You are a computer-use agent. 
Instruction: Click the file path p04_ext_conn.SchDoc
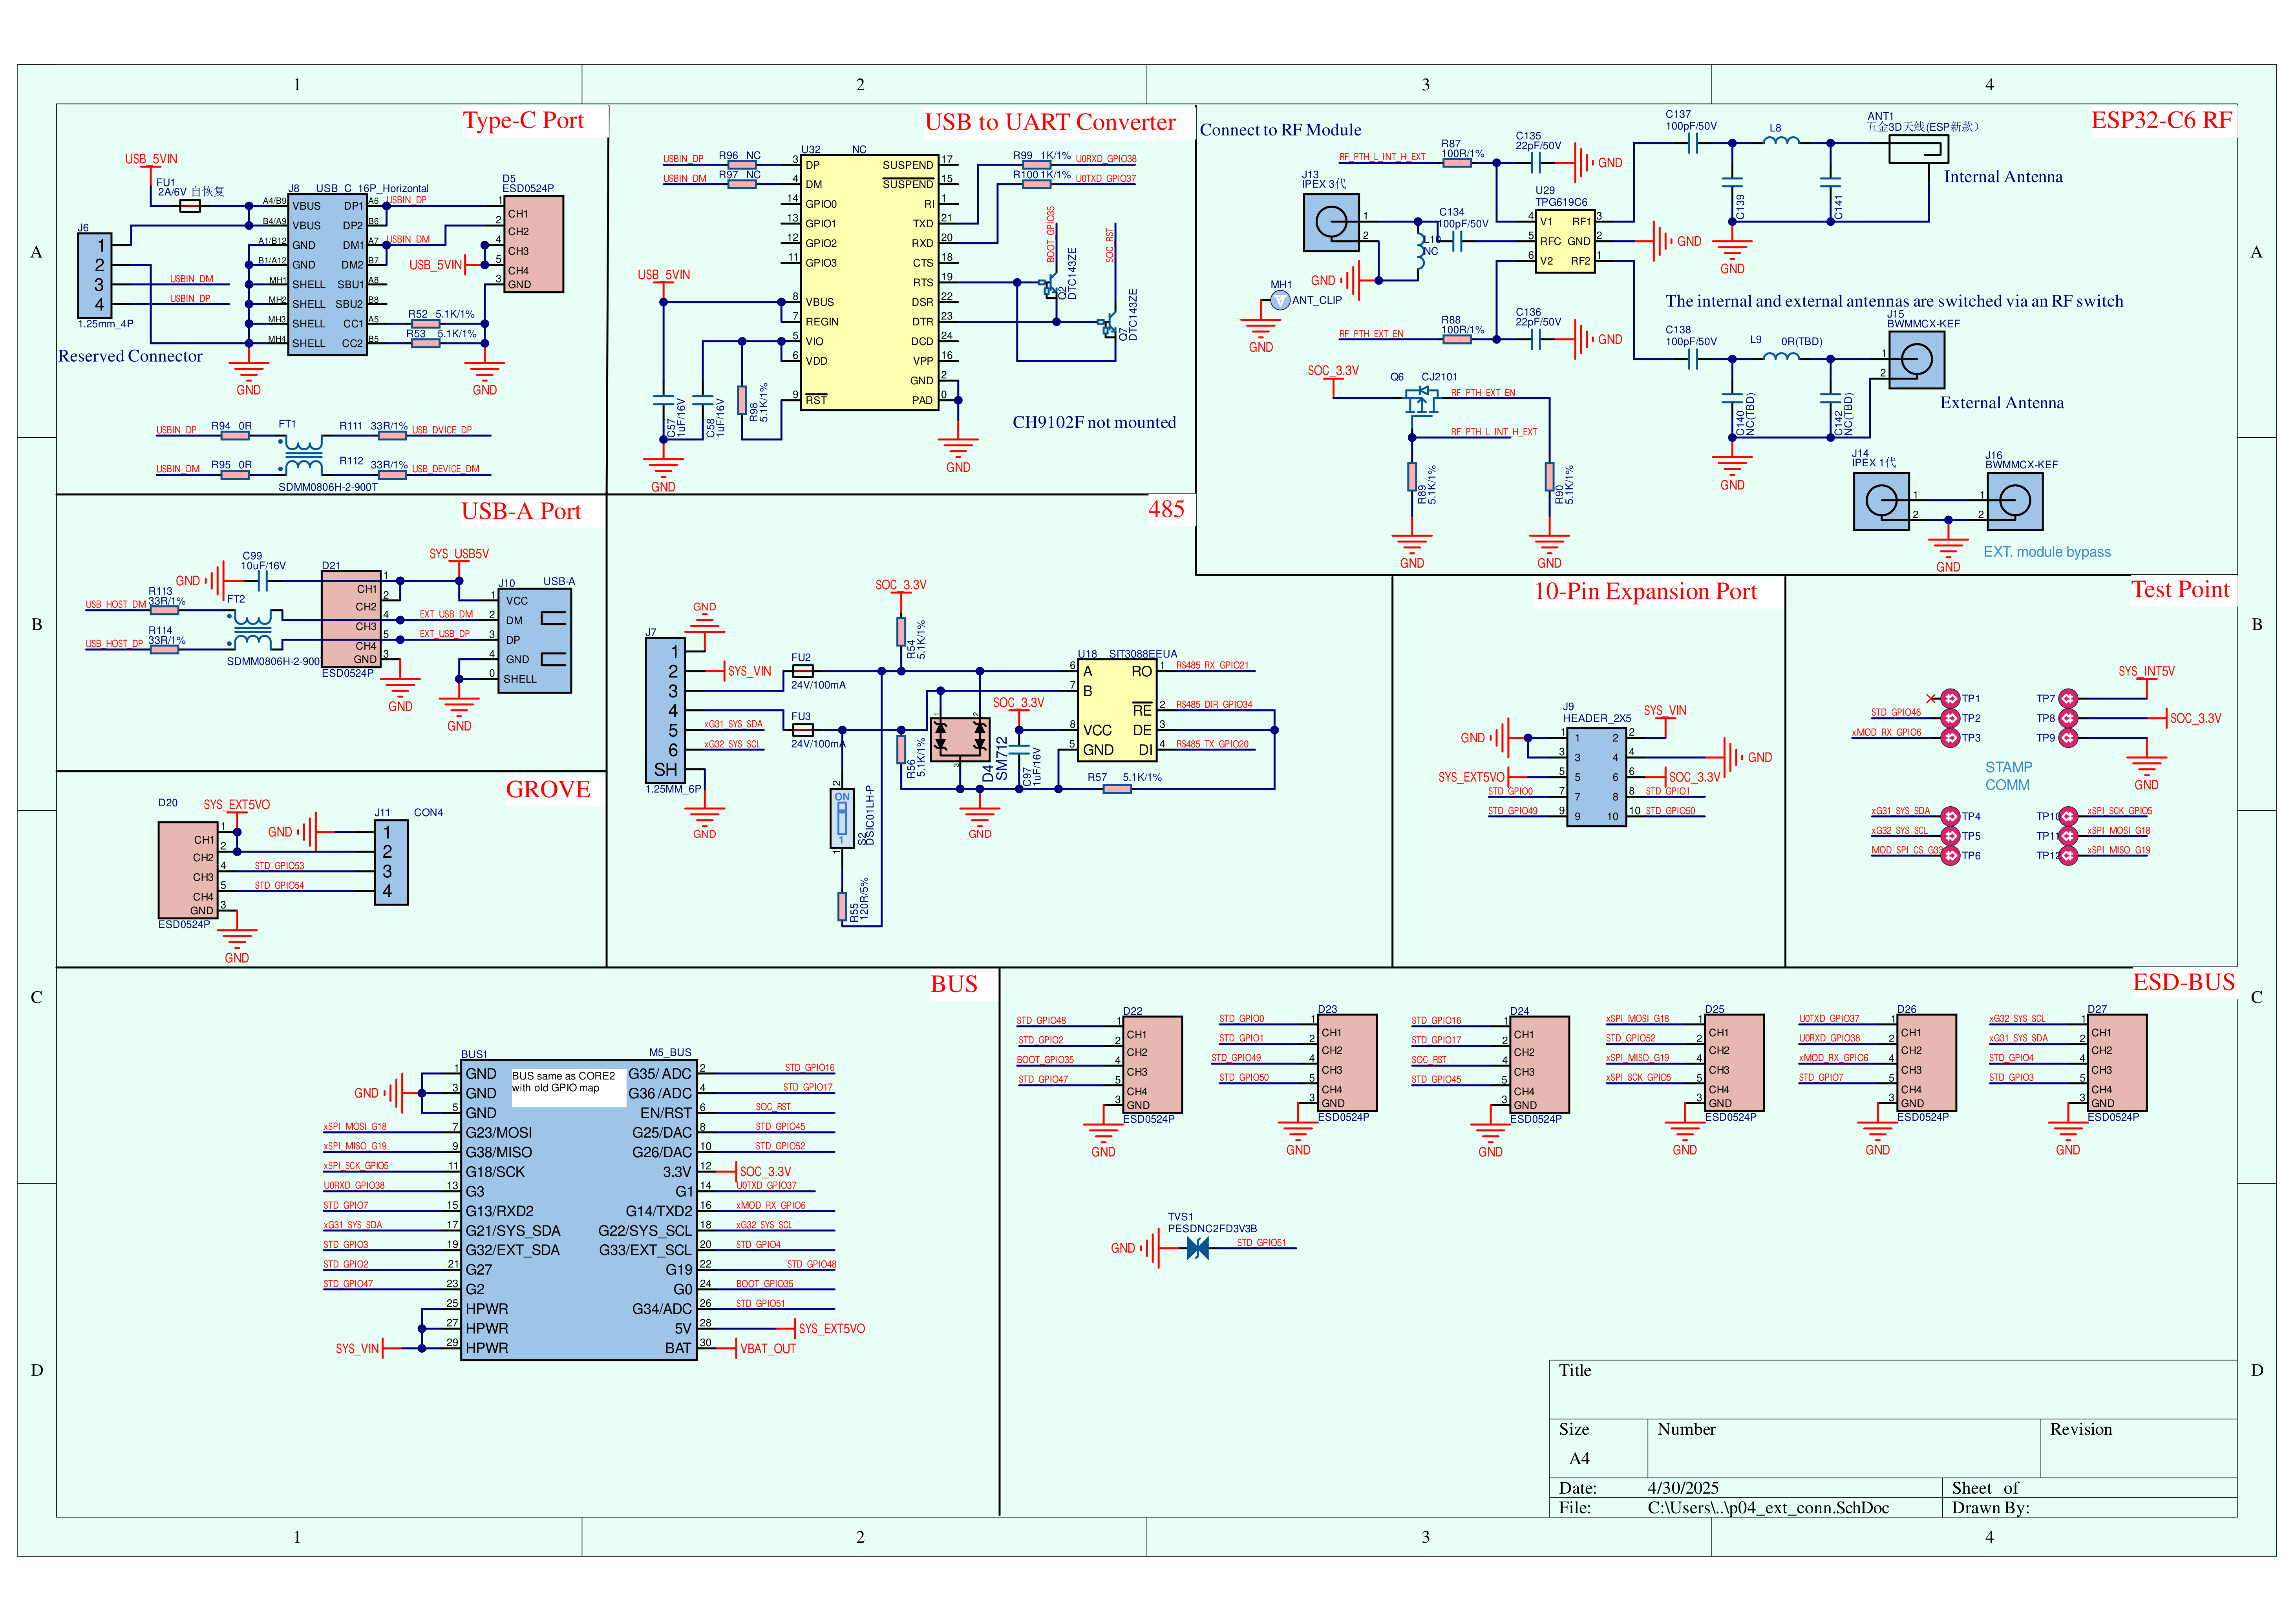pyautogui.click(x=1768, y=1508)
